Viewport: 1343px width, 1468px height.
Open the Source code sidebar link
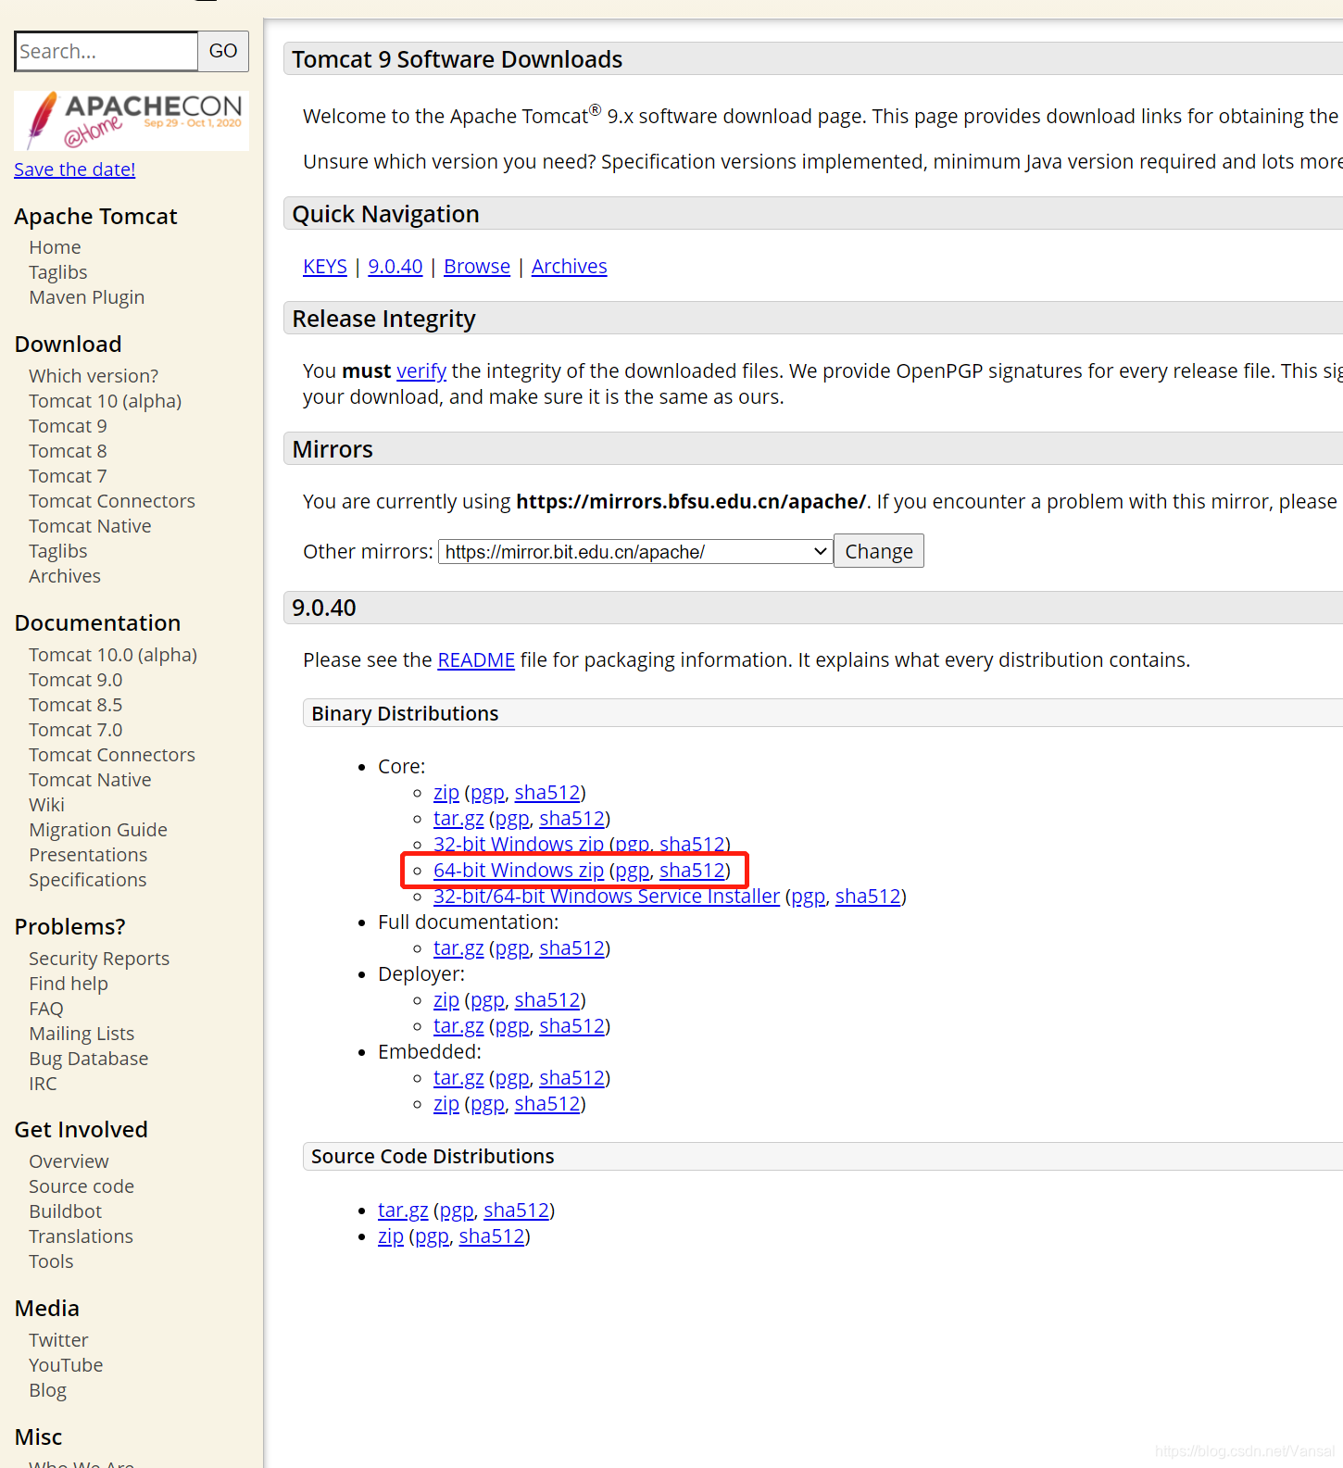point(82,1186)
